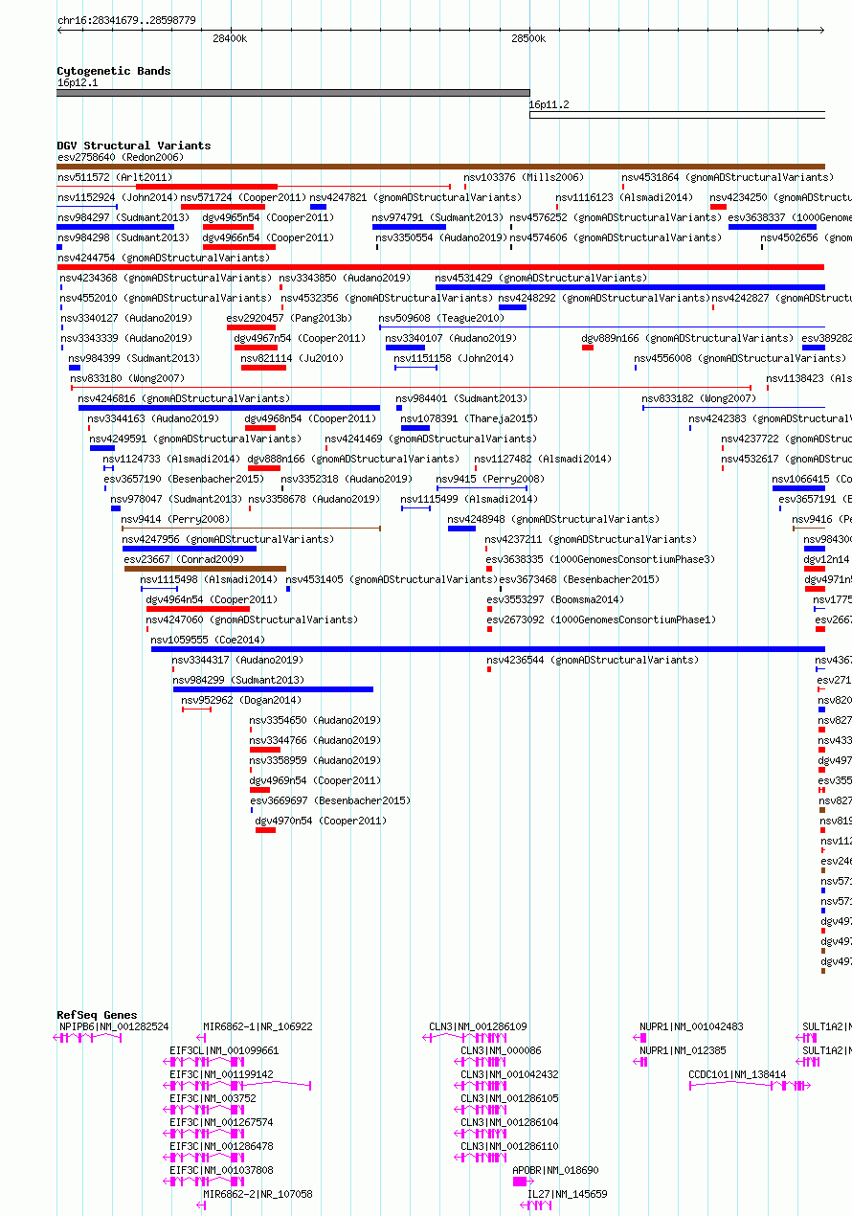The width and height of the screenshot is (852, 1216).
Task: Open CLN3|NM_000086 transcript label
Action: [501, 1050]
